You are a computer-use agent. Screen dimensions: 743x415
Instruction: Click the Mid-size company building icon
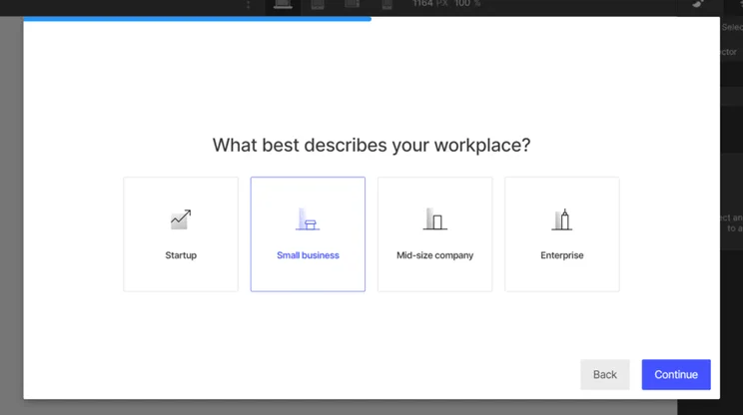pos(435,219)
